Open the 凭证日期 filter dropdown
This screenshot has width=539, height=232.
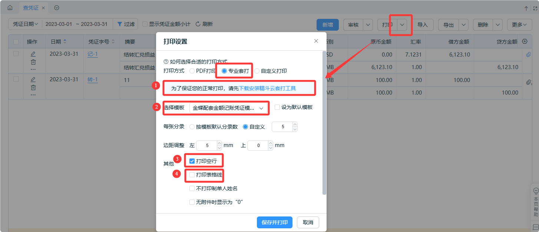tap(25, 24)
